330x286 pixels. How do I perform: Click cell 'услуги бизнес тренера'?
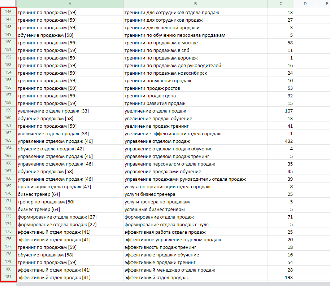(195, 194)
